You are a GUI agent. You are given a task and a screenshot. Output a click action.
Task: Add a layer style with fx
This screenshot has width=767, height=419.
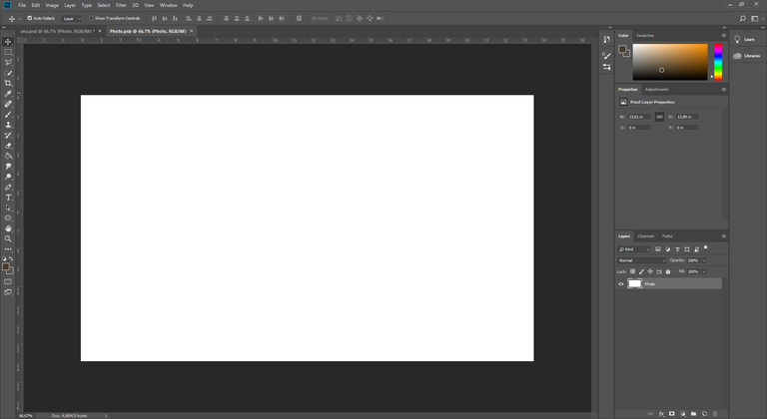click(x=661, y=414)
